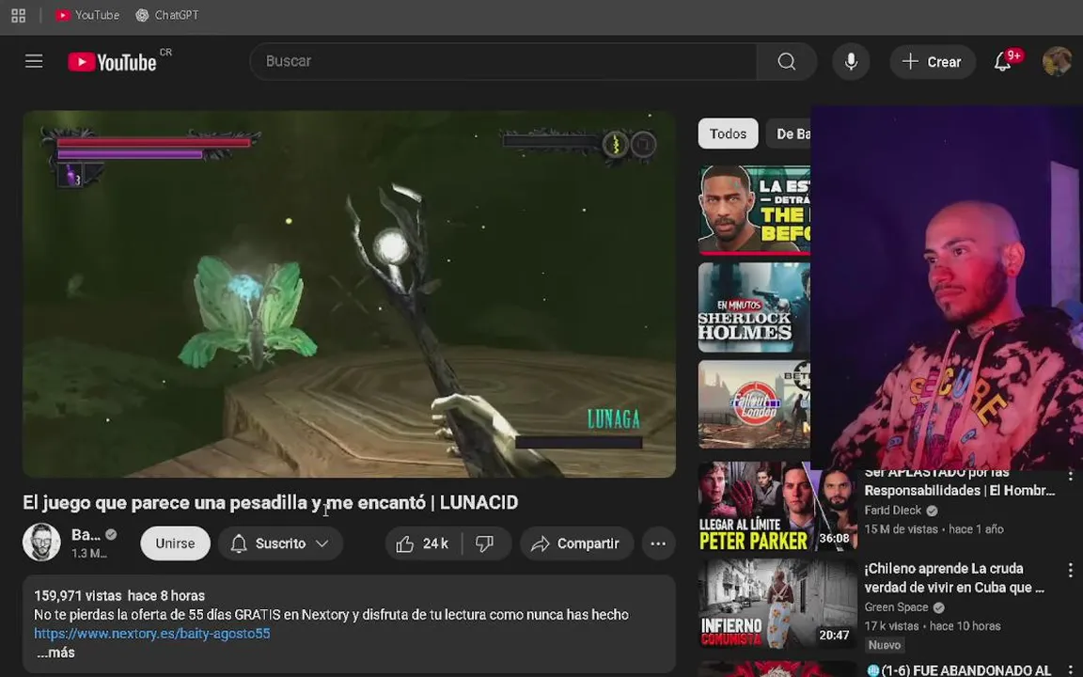Open options menu for Farid Dieck video
The height and width of the screenshot is (677, 1083).
point(1070,475)
